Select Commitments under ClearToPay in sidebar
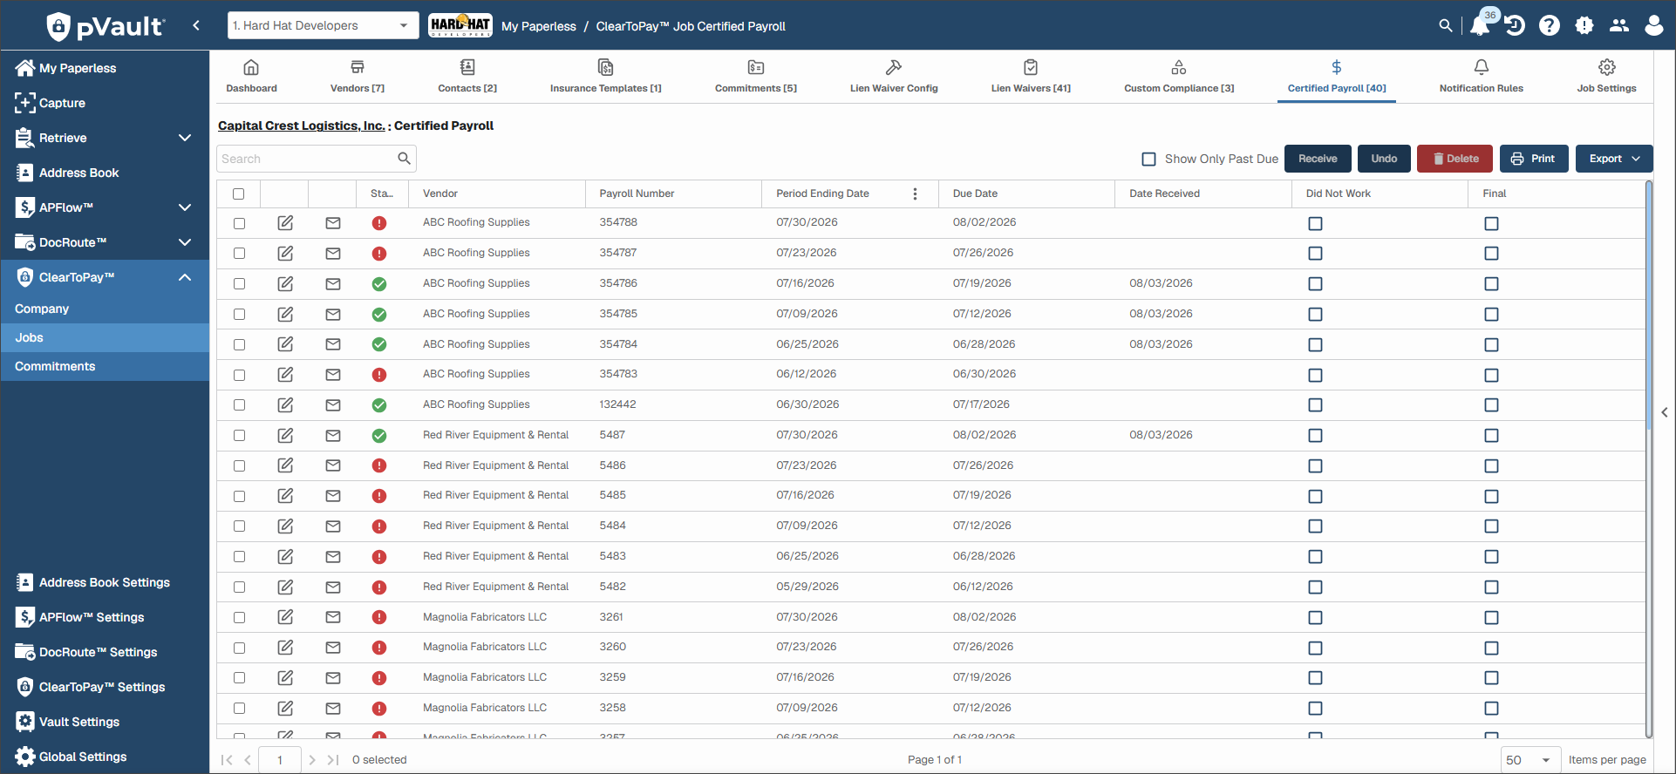Image resolution: width=1676 pixels, height=774 pixels. (x=105, y=366)
